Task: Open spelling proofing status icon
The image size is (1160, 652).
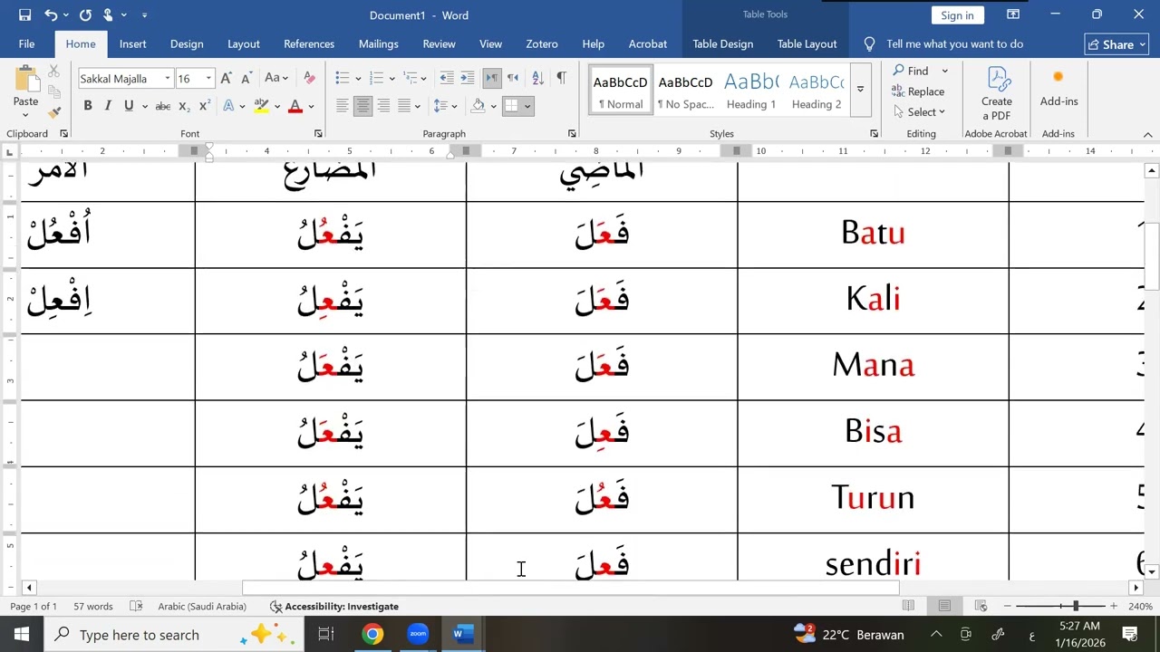Action: pyautogui.click(x=136, y=606)
